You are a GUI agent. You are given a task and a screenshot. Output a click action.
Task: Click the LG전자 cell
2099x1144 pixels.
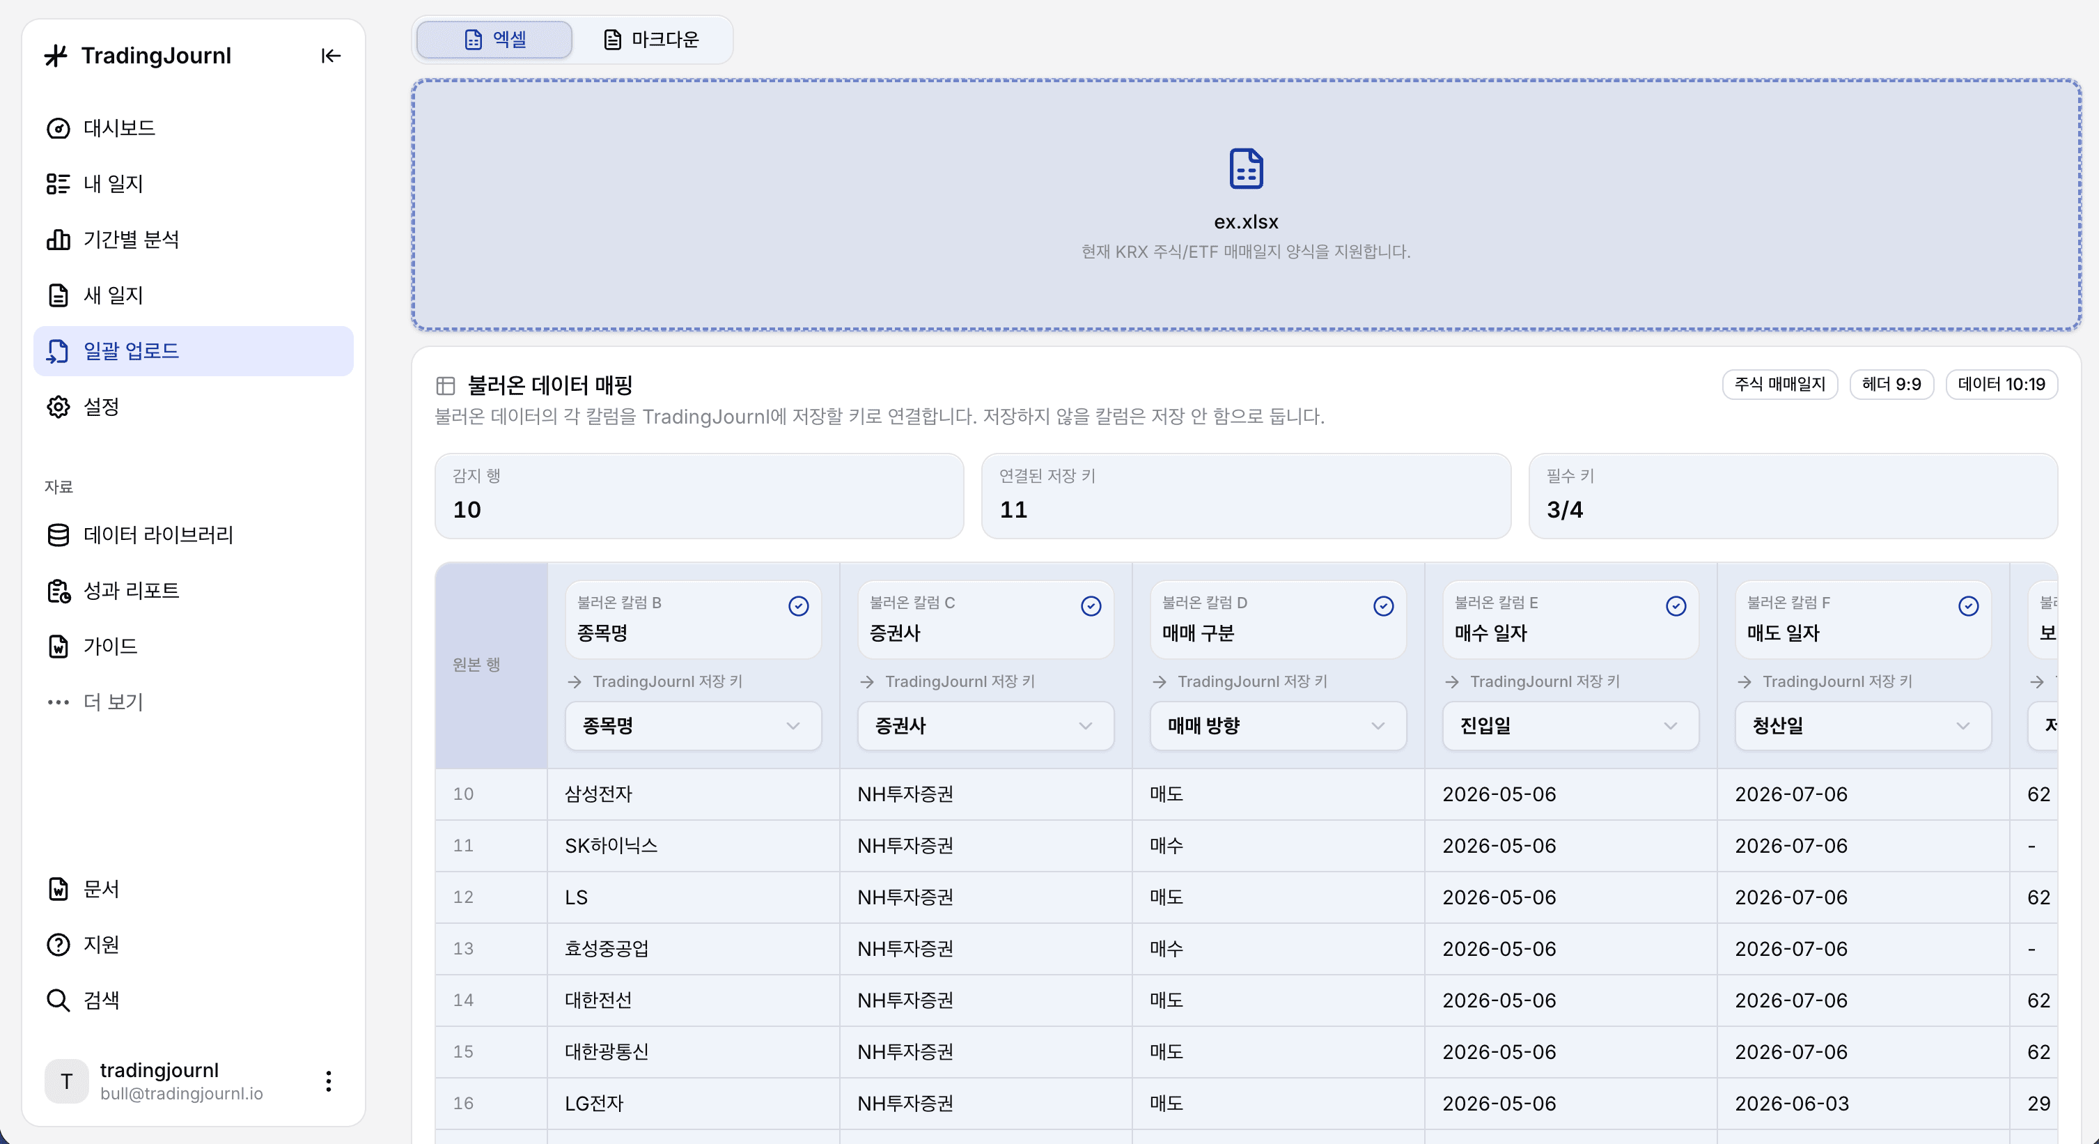click(x=694, y=1103)
